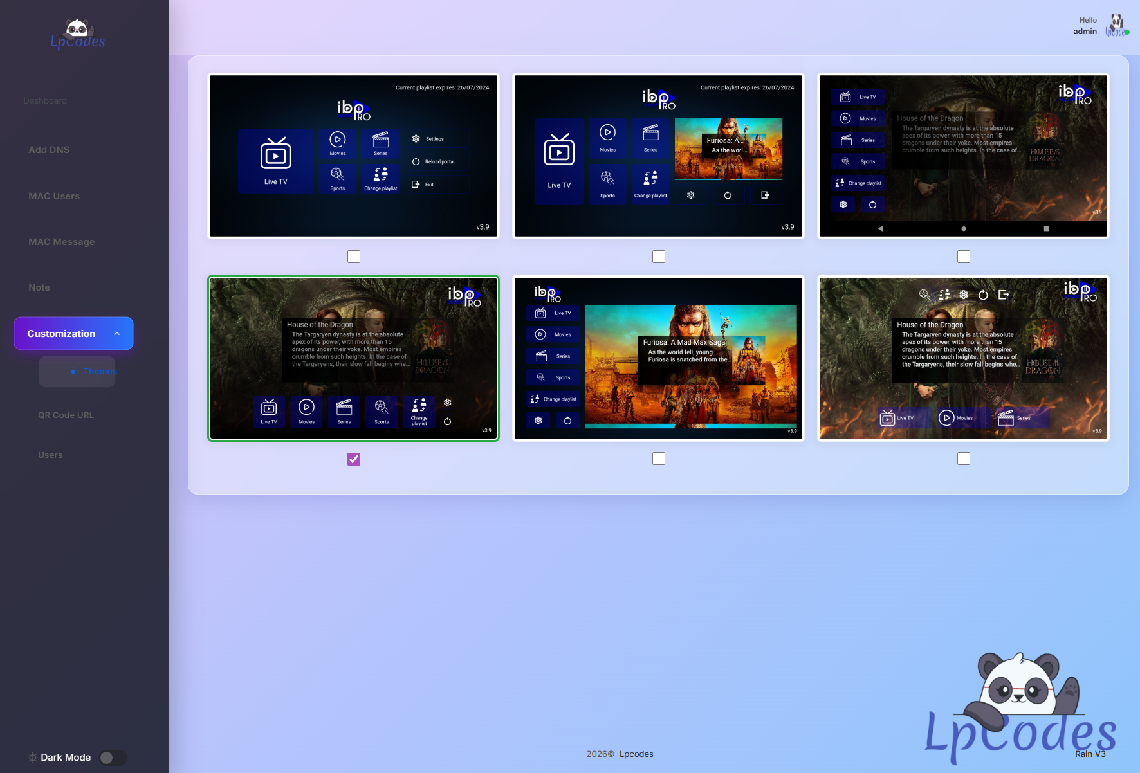Screen dimensions: 1140x773
Task: Collapse the Customization menu chevron
Action: [x=117, y=334]
